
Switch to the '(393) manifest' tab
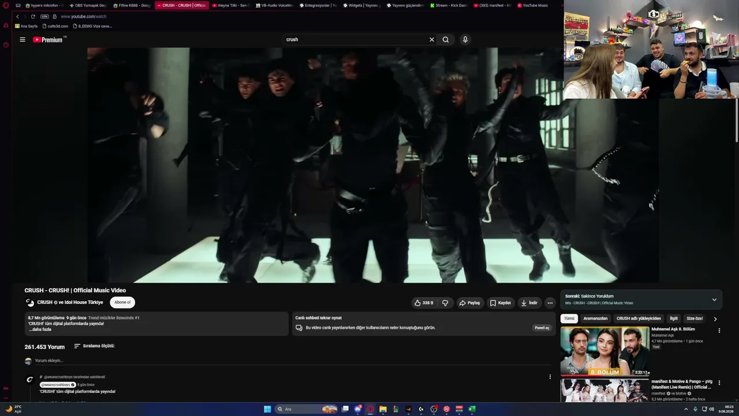(491, 6)
